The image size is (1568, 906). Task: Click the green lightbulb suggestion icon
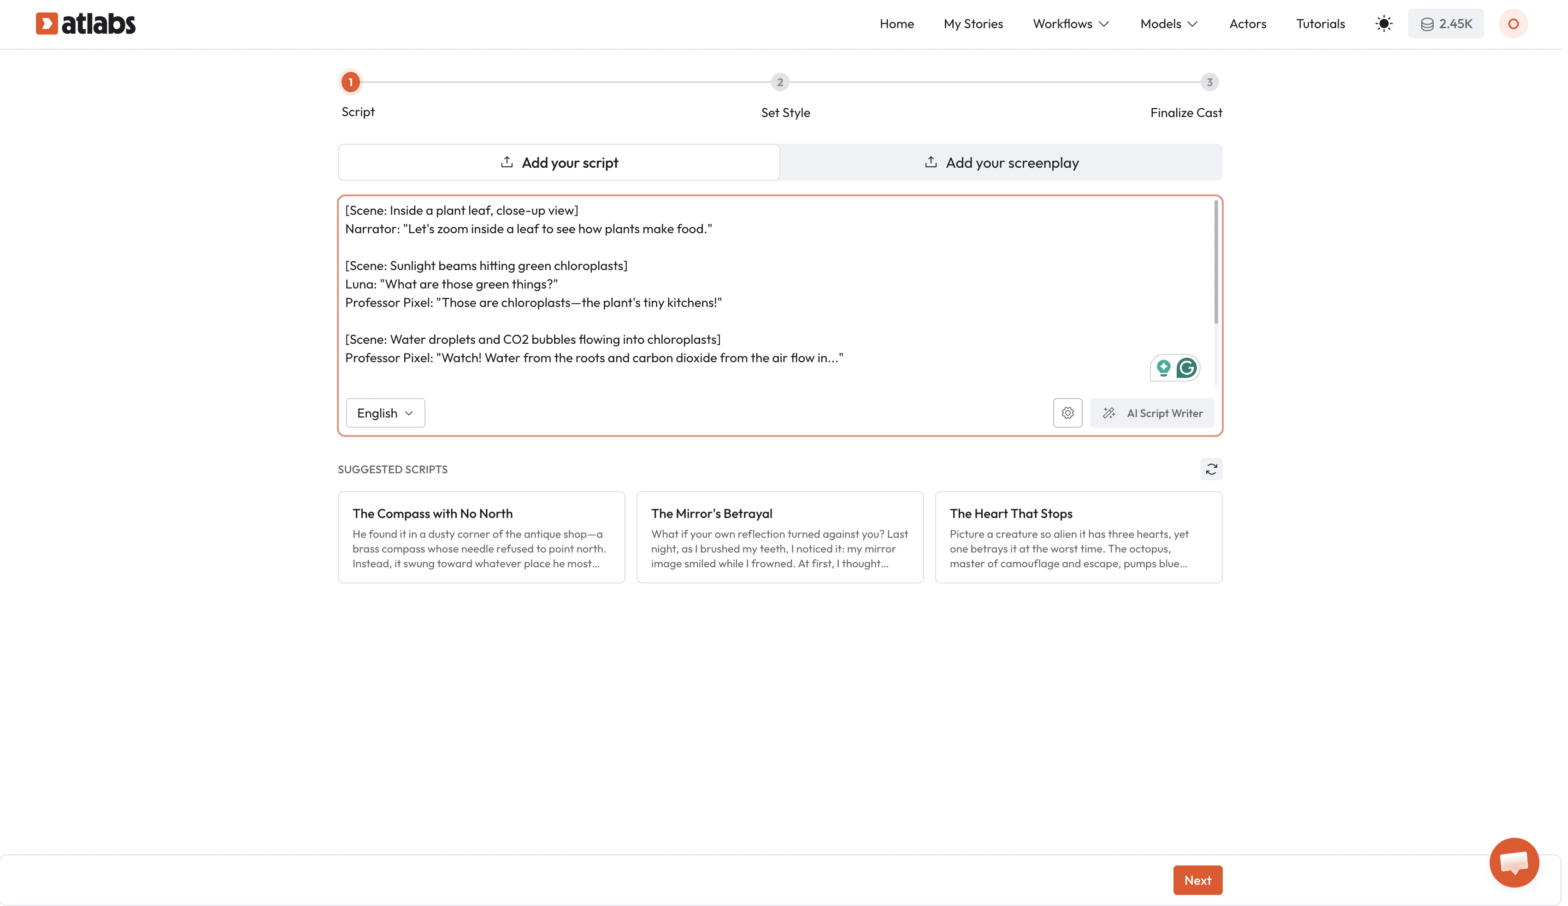[1163, 368]
